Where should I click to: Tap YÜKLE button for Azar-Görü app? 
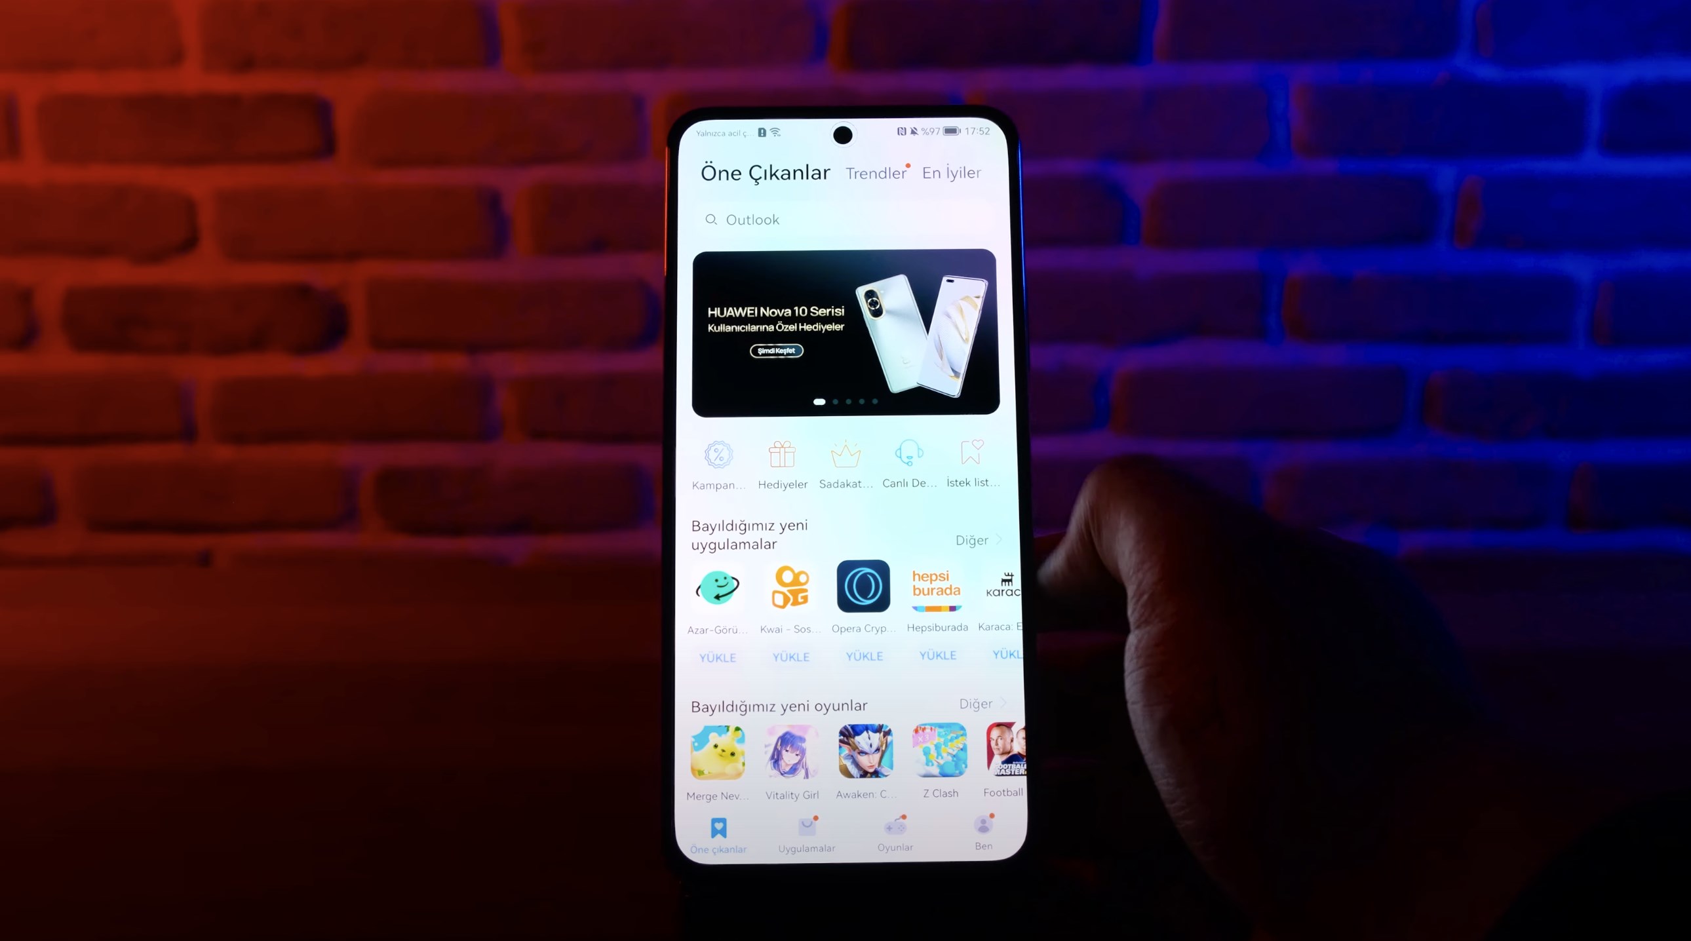[x=716, y=656]
